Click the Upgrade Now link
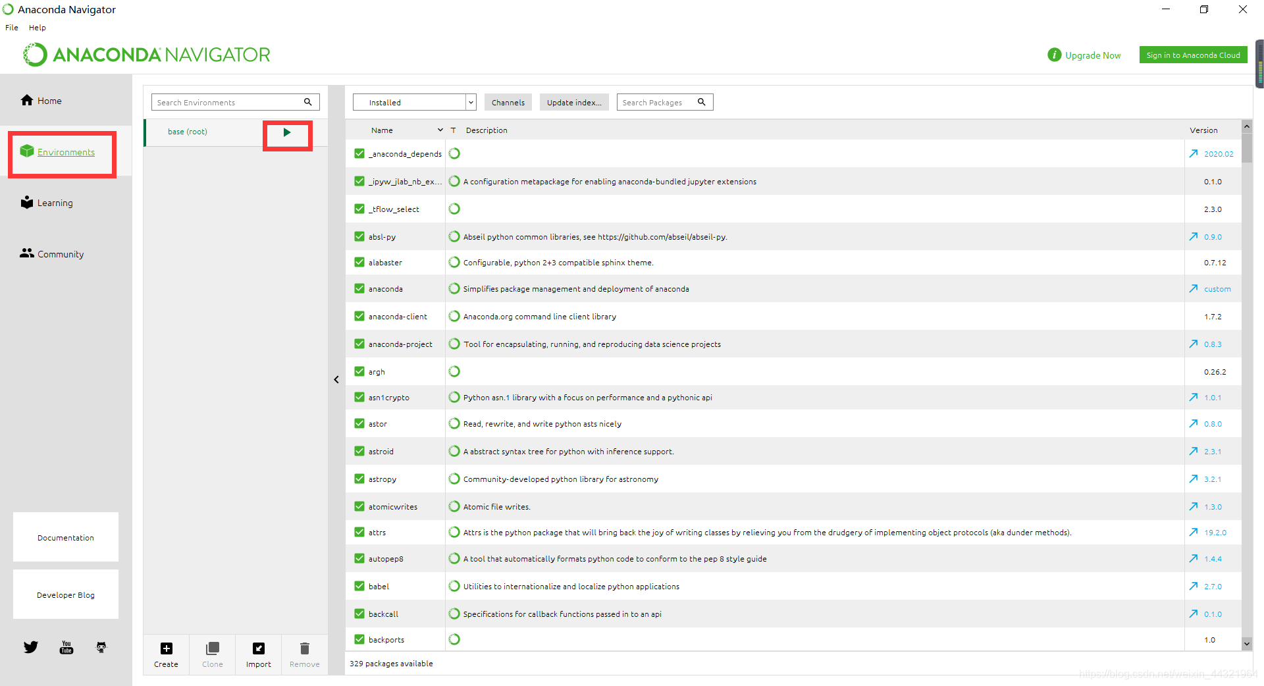This screenshot has width=1264, height=686. [x=1093, y=55]
